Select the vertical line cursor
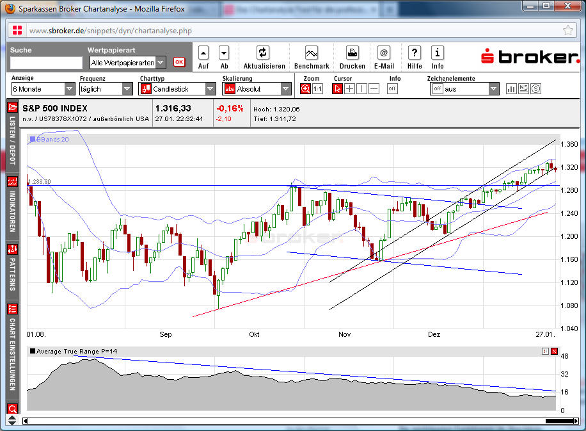The height and width of the screenshot is (431, 586). pos(361,88)
